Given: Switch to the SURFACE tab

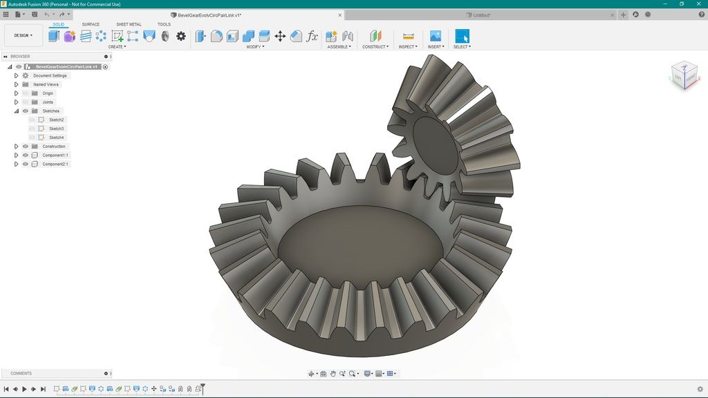Looking at the screenshot, I should tap(91, 24).
